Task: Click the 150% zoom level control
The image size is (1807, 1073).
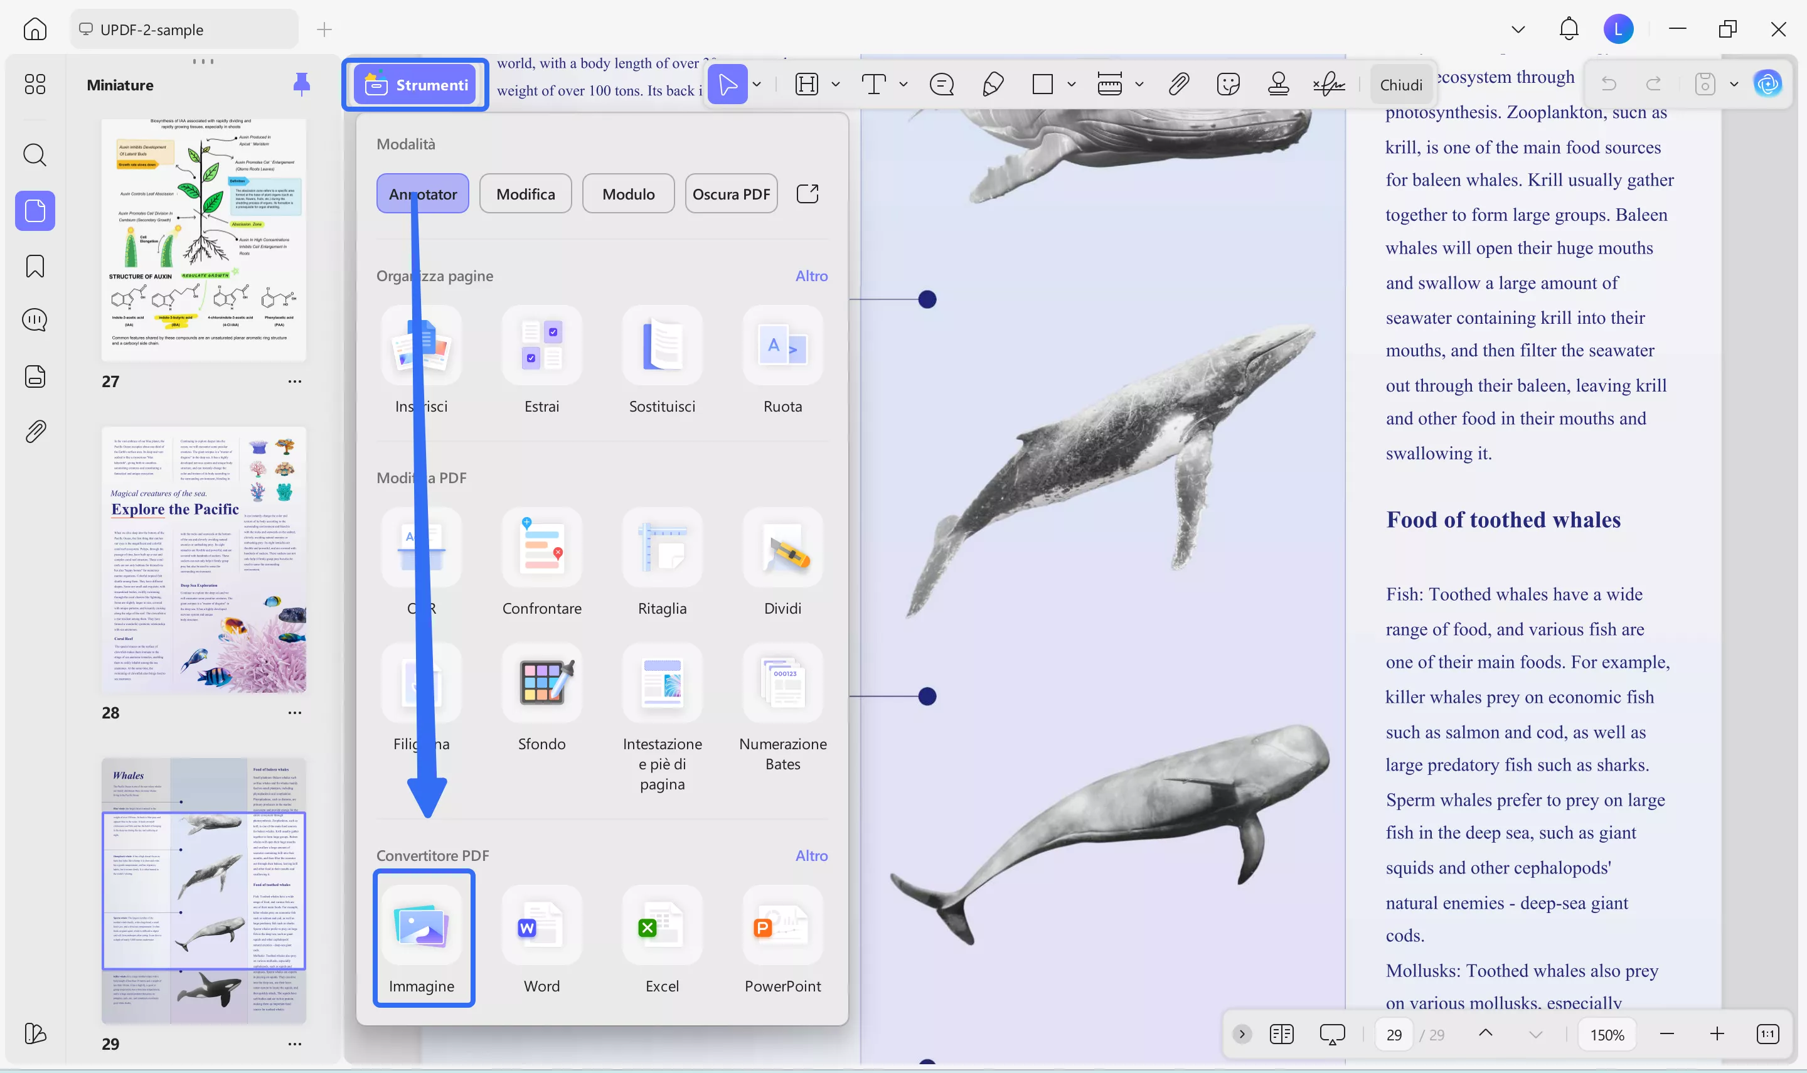Action: click(1606, 1034)
